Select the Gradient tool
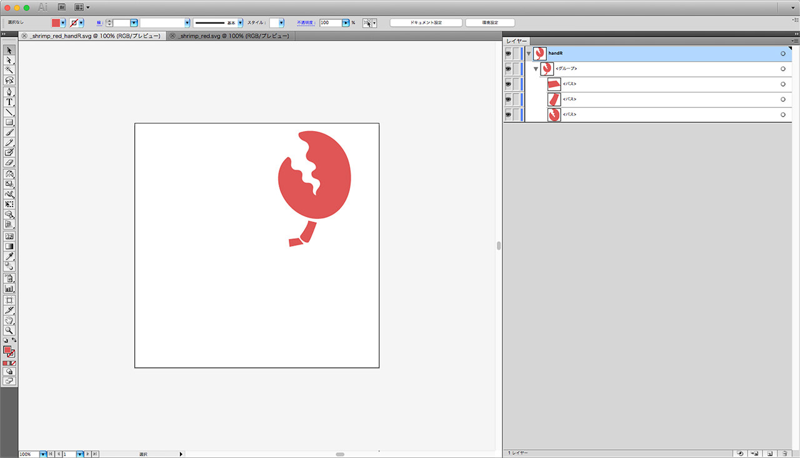The image size is (800, 458). [9, 246]
